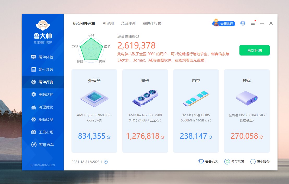
Task: Click the version help question mark icon
Action: pyautogui.click(x=106, y=162)
